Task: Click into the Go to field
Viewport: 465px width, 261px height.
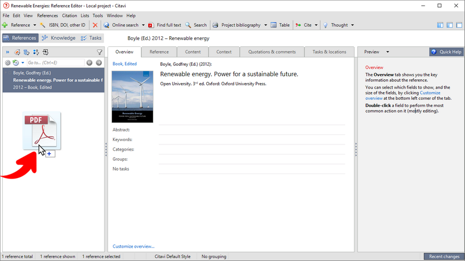Action: (56, 62)
